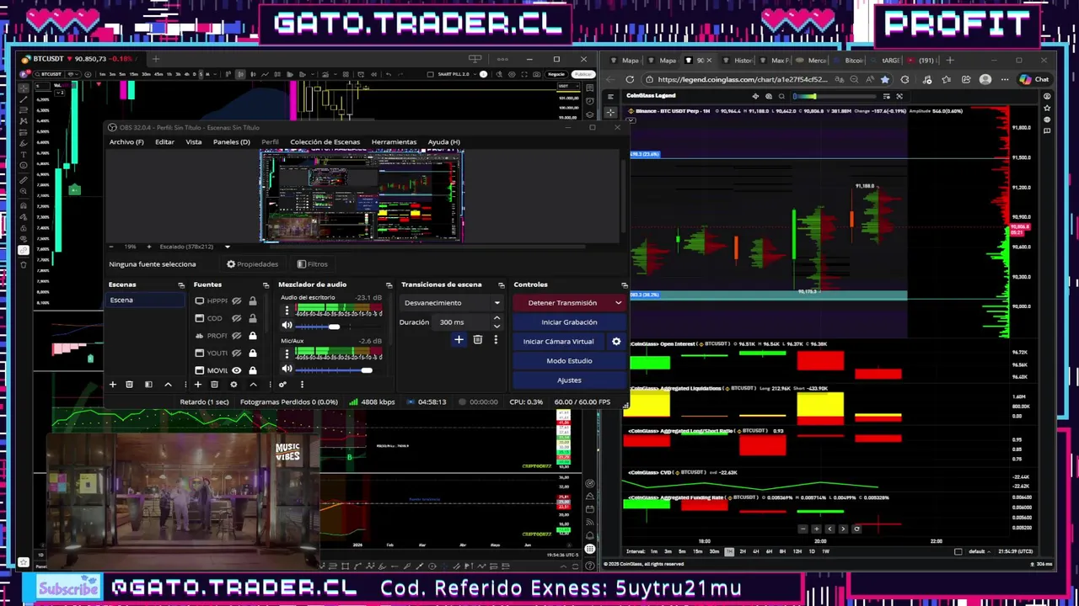Pop out the Mezclador de audio dock
Viewport: 1079px width, 606px height.
[389, 285]
